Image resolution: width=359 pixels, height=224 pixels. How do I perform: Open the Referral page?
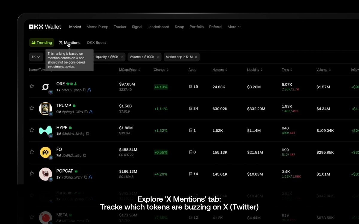pyautogui.click(x=216, y=27)
